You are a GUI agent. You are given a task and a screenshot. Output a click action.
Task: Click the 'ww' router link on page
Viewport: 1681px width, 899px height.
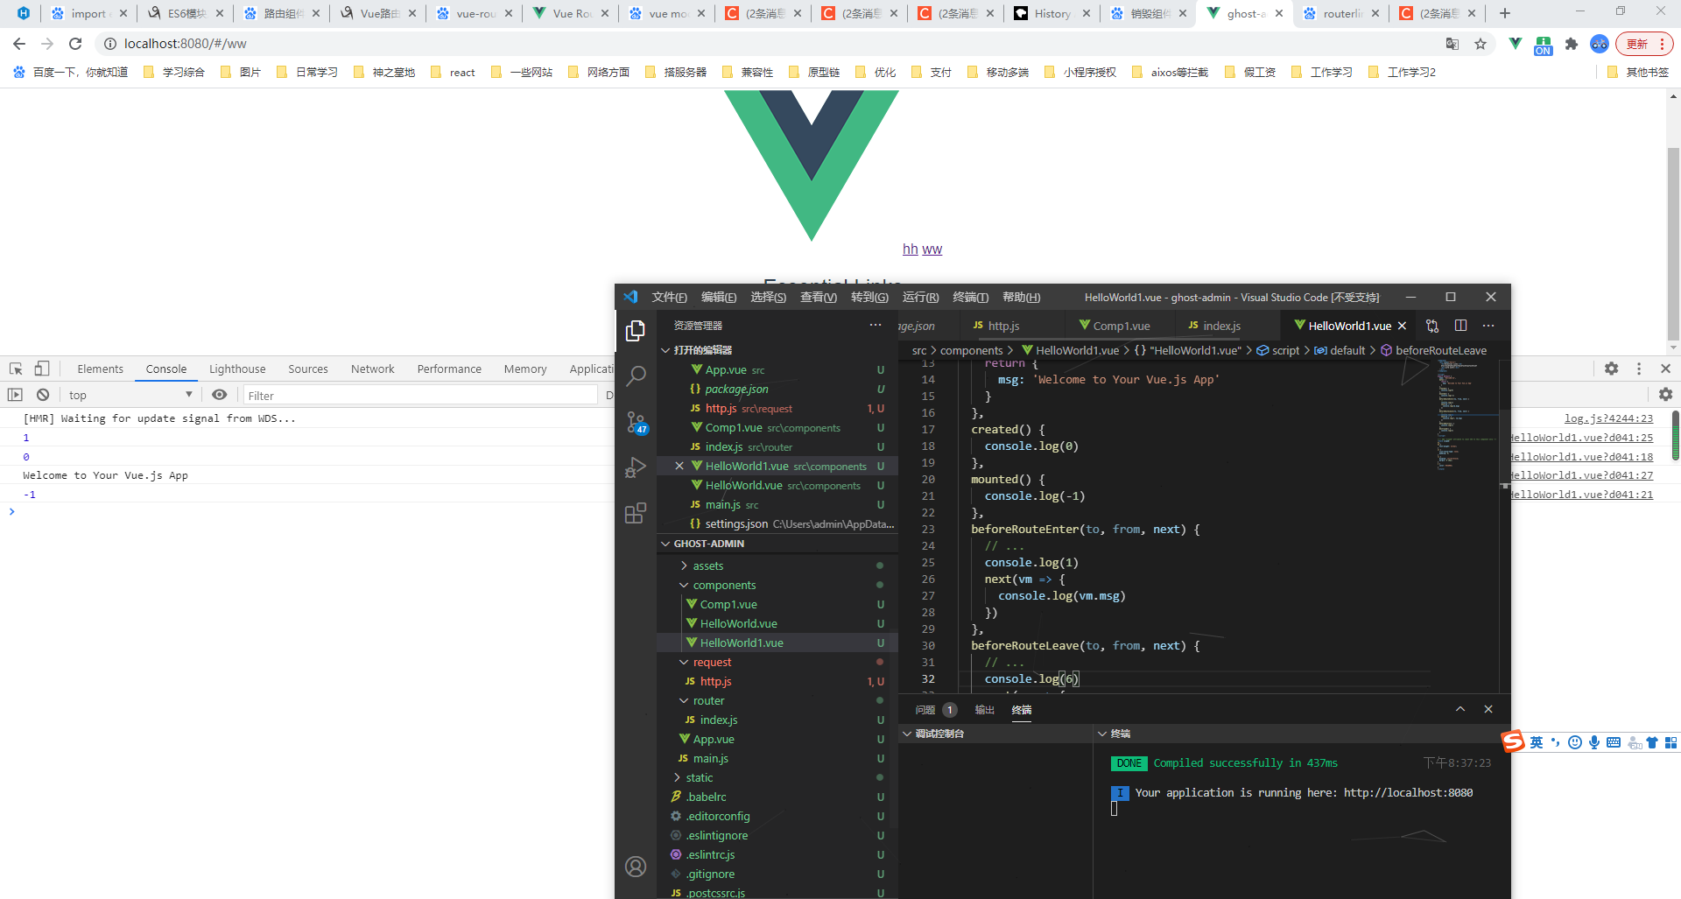click(932, 249)
